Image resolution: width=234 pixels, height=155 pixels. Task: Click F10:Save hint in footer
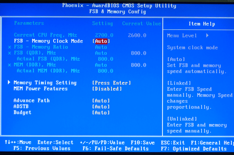[143, 143]
